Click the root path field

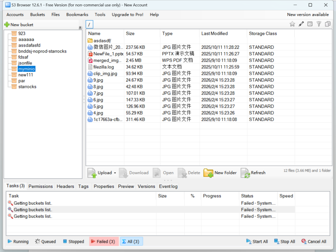[89, 24]
